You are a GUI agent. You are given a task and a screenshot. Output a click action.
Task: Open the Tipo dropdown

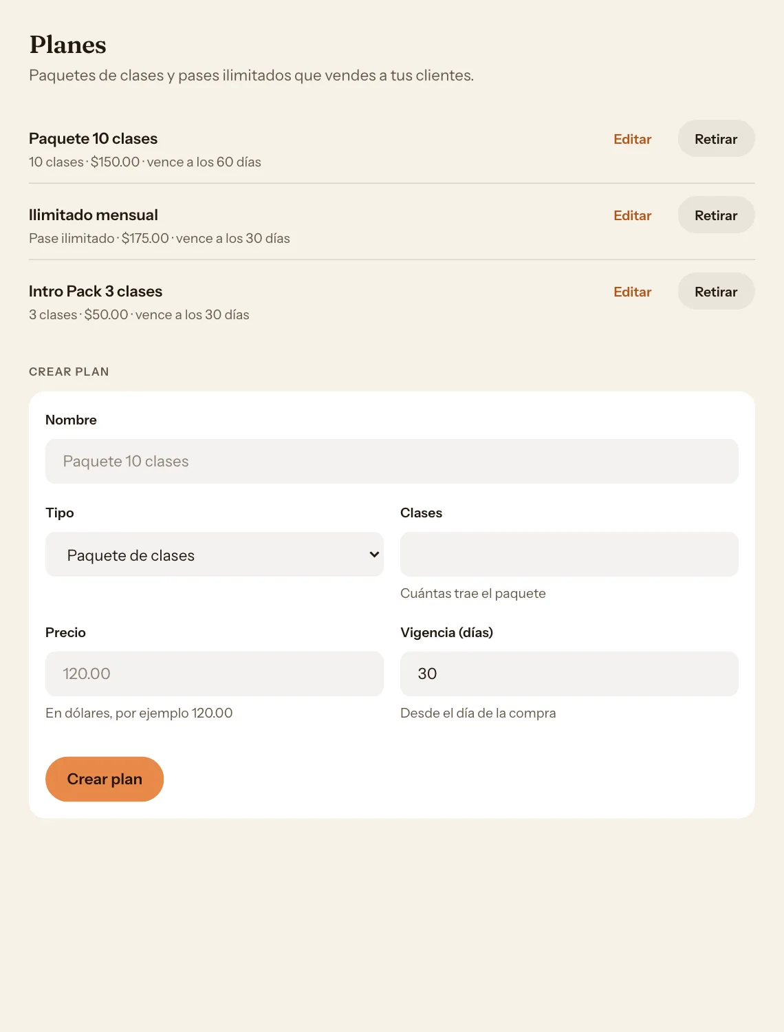click(x=215, y=555)
